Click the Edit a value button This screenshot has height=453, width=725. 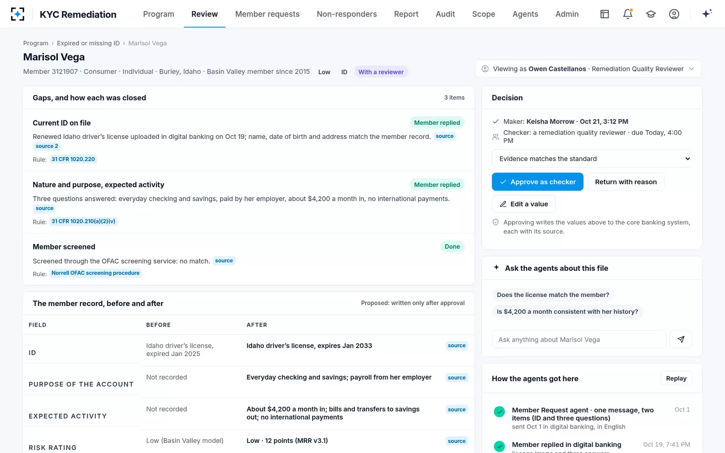pos(524,204)
